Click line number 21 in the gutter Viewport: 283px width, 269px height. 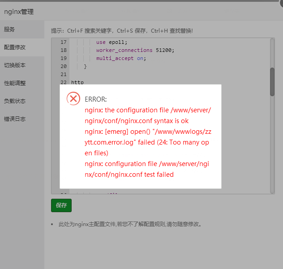pos(63,74)
